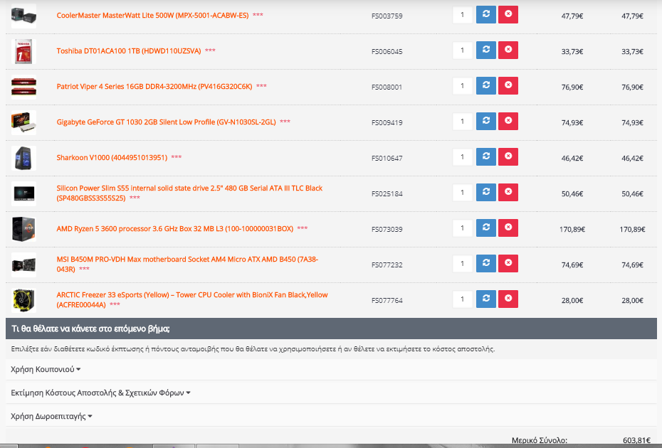Delete Sharkoon V1000 from cart

click(508, 156)
